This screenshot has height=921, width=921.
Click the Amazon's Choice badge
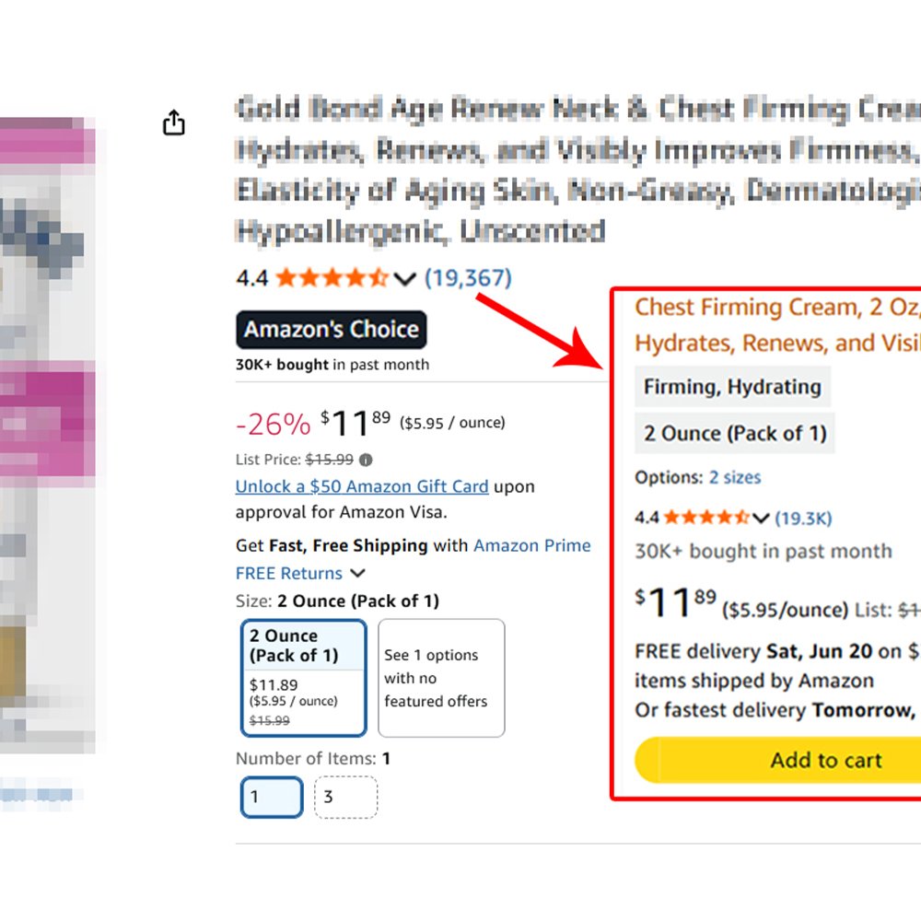(332, 330)
